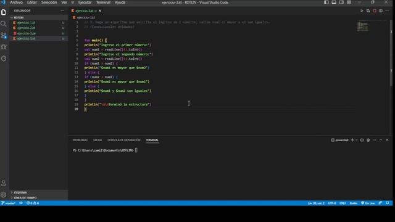395x222 pixels.
Task: Click the master branch status item
Action: (8, 203)
